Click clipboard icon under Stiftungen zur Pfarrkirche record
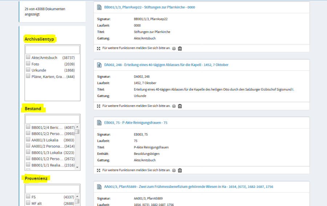The image size is (327, 206). (180, 48)
